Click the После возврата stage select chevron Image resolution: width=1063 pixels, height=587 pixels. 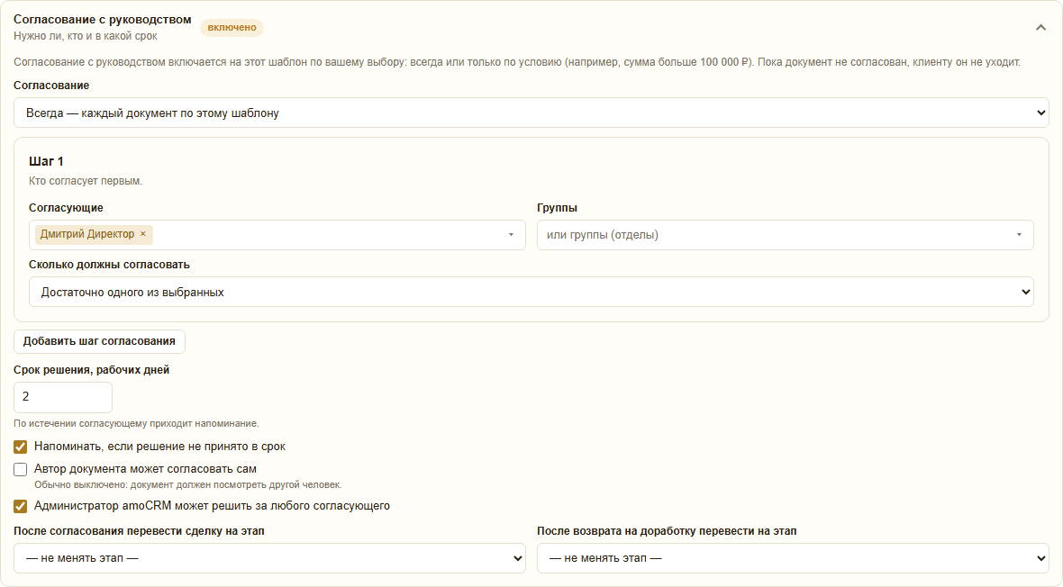click(x=1040, y=558)
